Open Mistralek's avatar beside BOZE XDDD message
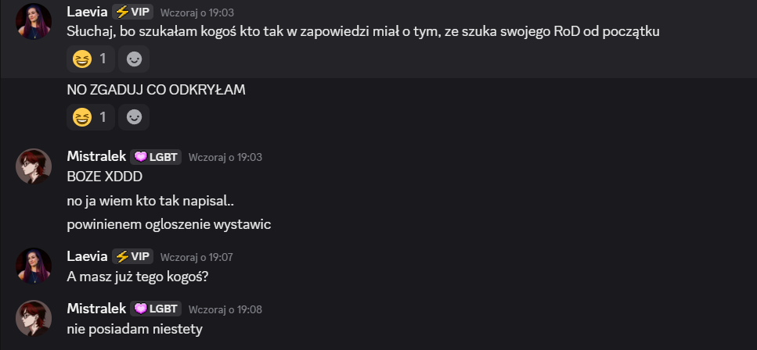The image size is (757, 350). pyautogui.click(x=34, y=166)
